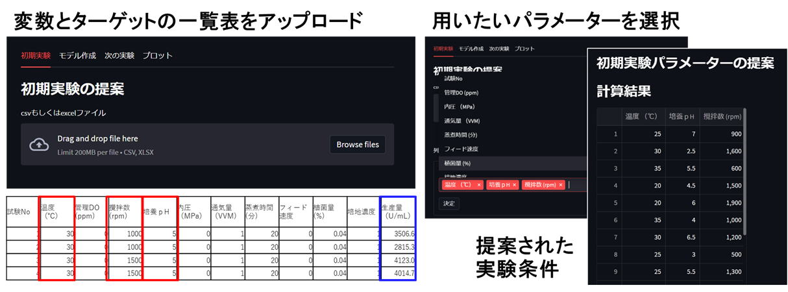Click the 決定 button

(x=449, y=203)
